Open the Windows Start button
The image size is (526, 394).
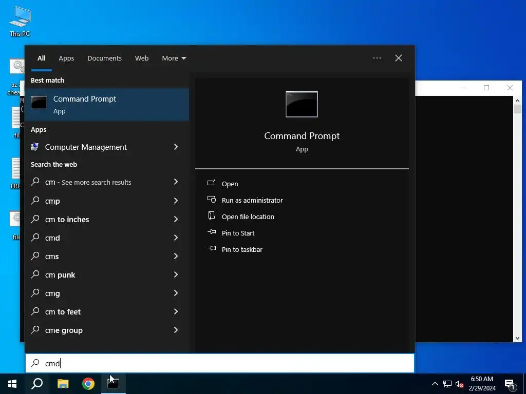pos(12,384)
